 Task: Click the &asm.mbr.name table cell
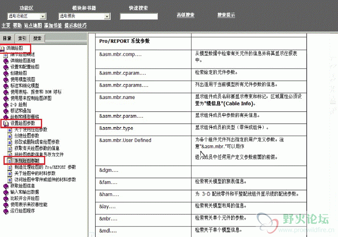(143, 102)
